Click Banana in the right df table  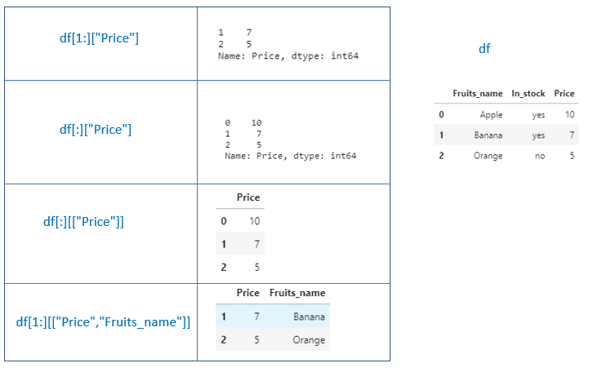(489, 135)
